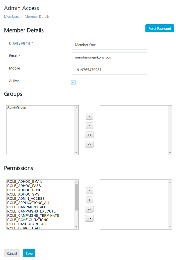176x260 pixels.
Task: Click the Permissions double-left arrow button
Action: coord(89,209)
